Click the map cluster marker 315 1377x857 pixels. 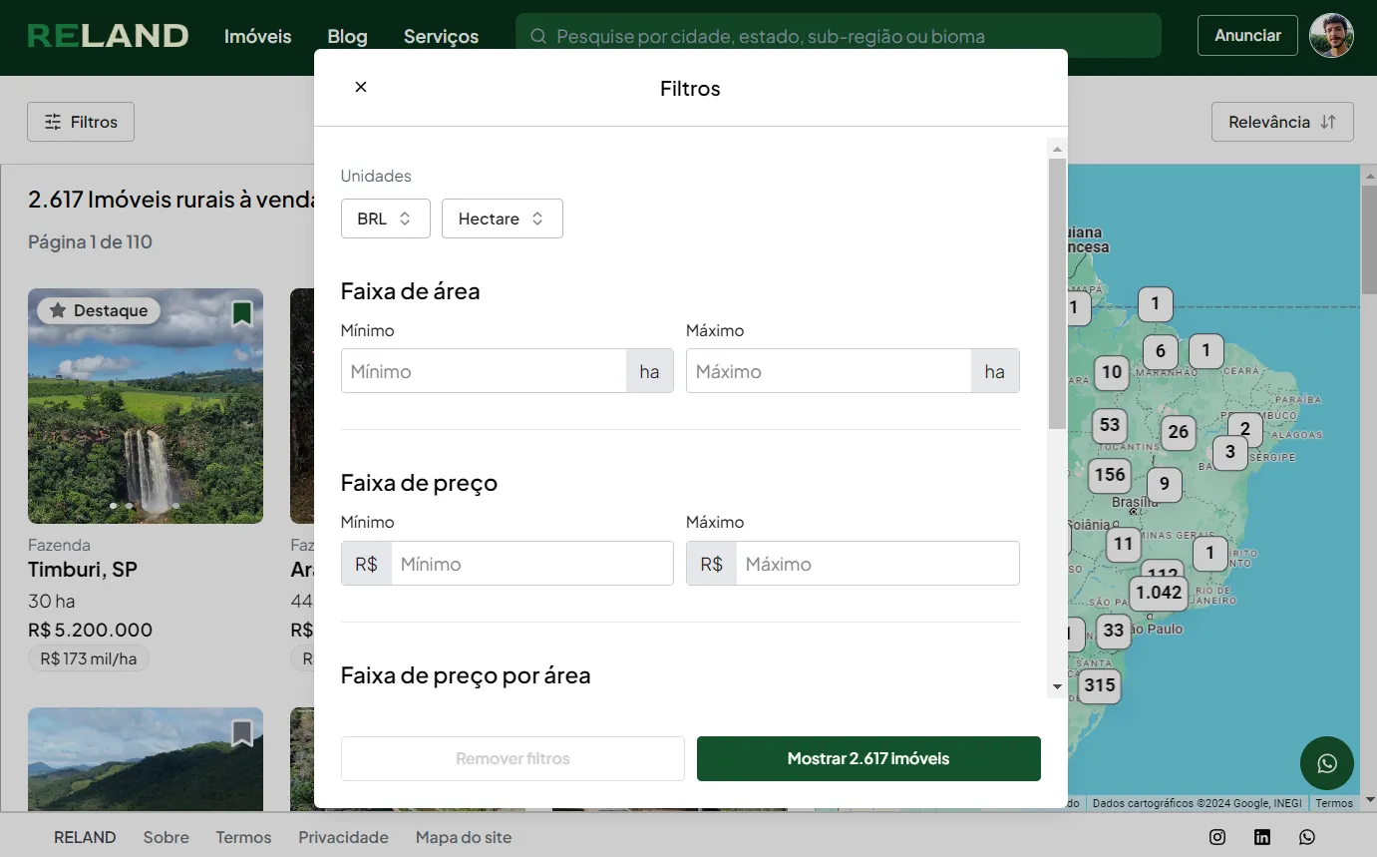click(1100, 685)
